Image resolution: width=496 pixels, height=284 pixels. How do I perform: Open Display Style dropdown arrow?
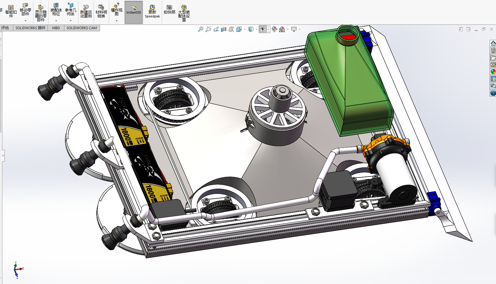pos(256,30)
